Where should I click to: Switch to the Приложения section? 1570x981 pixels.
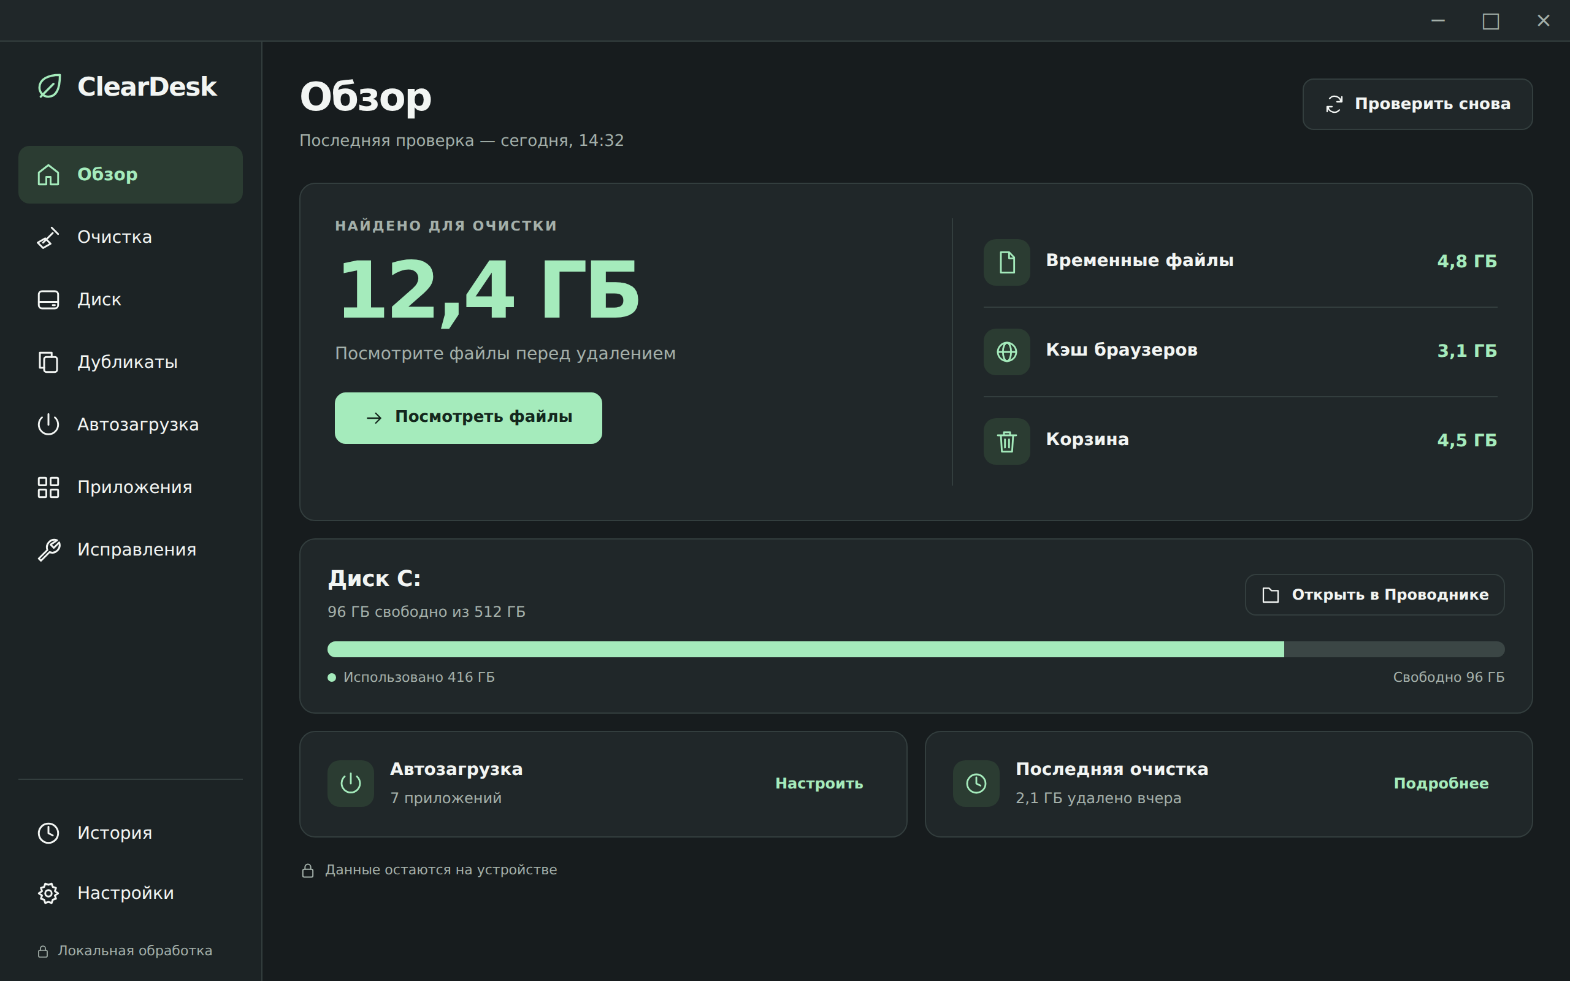[131, 487]
